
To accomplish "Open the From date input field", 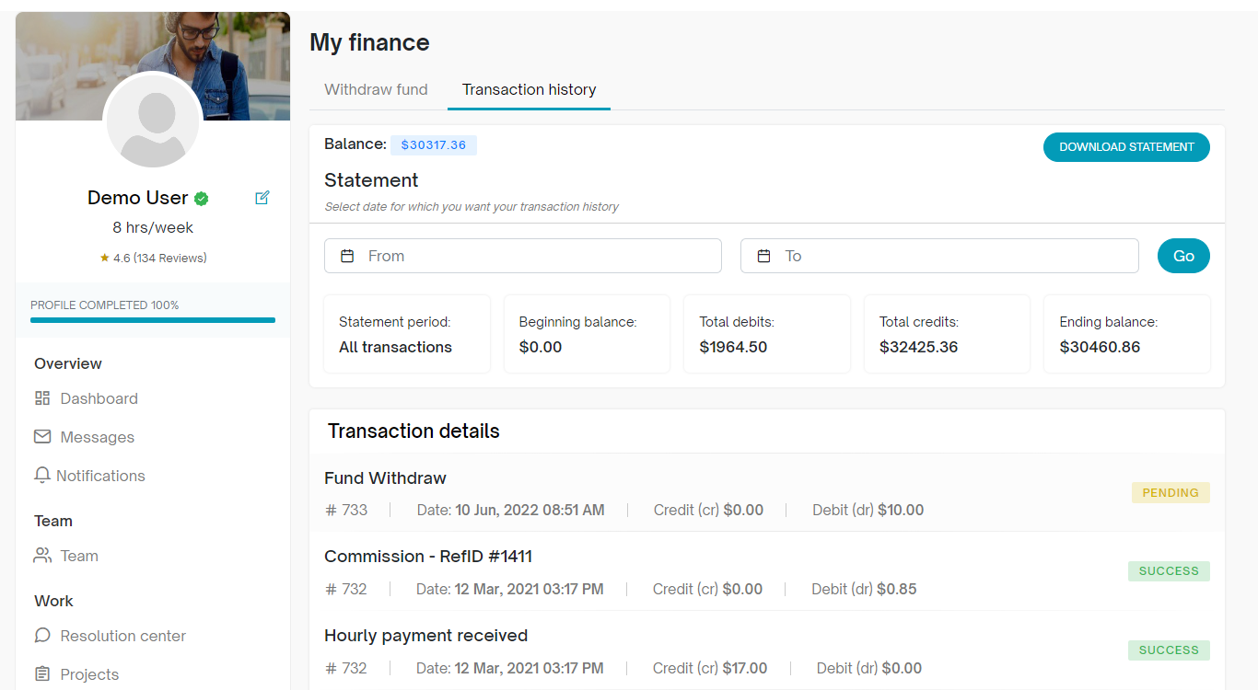I will (534, 256).
